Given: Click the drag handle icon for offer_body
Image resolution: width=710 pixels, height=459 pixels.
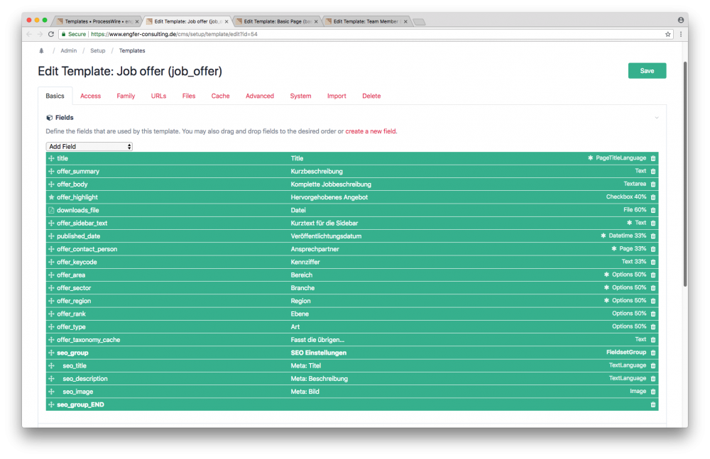Looking at the screenshot, I should [51, 184].
